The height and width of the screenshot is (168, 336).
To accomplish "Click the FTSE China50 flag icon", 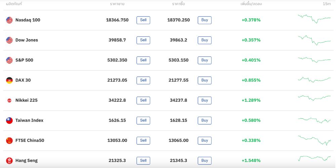I will (x=9, y=140).
